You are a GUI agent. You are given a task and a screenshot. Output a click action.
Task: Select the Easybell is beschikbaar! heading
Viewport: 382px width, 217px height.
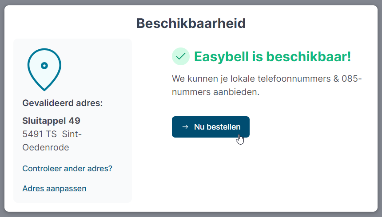272,56
